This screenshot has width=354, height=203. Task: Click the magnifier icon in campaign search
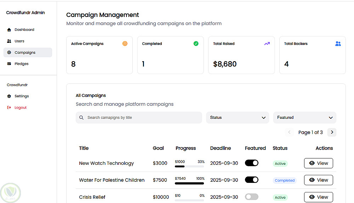(x=82, y=118)
